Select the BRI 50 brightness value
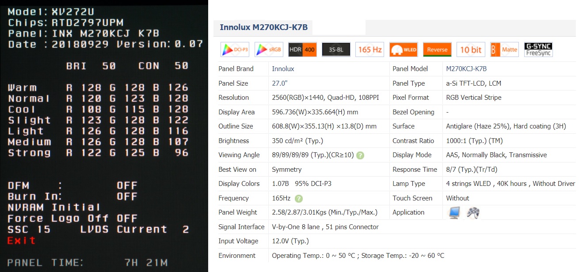 pyautogui.click(x=91, y=66)
